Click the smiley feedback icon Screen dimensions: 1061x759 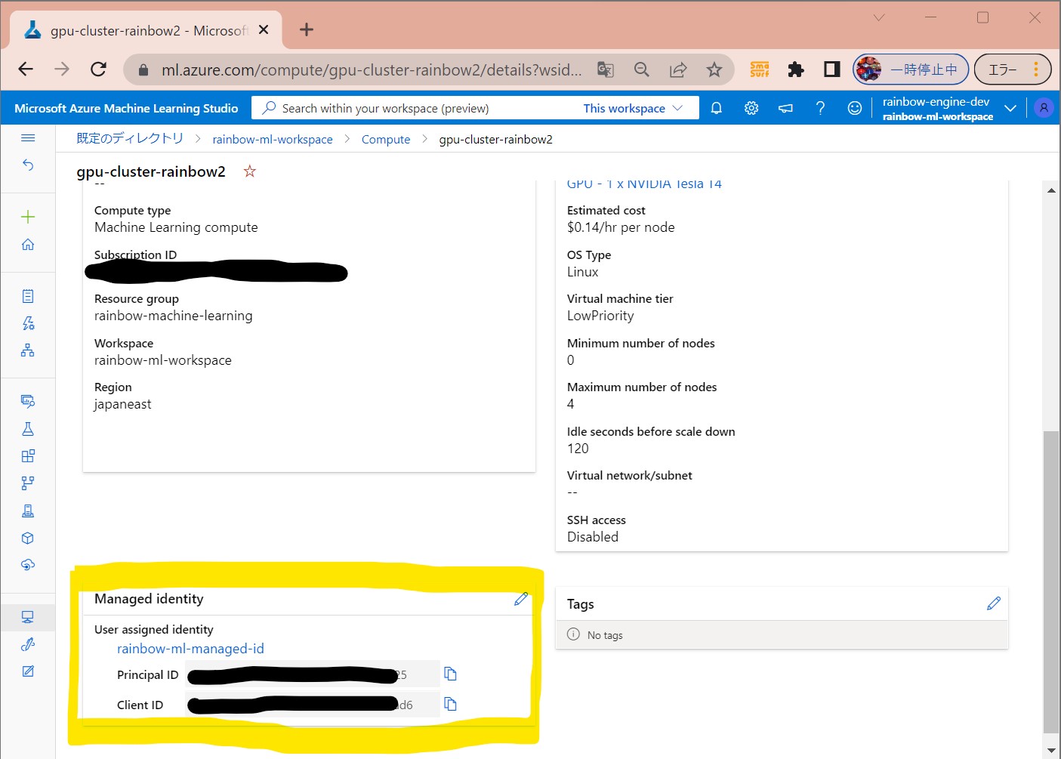855,108
